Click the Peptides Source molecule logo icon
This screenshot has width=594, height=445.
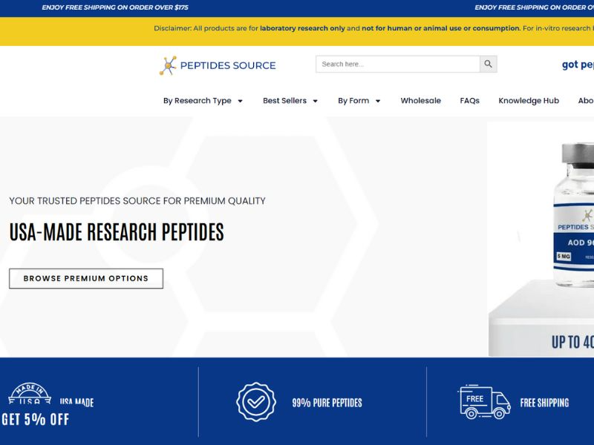pyautogui.click(x=168, y=65)
